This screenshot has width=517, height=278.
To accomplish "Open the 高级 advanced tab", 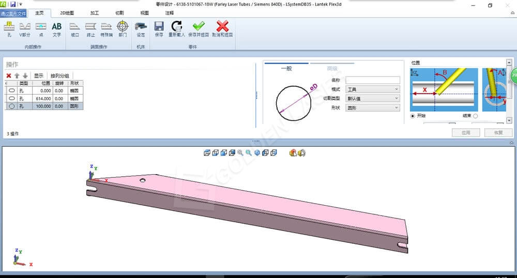I will tap(331, 68).
